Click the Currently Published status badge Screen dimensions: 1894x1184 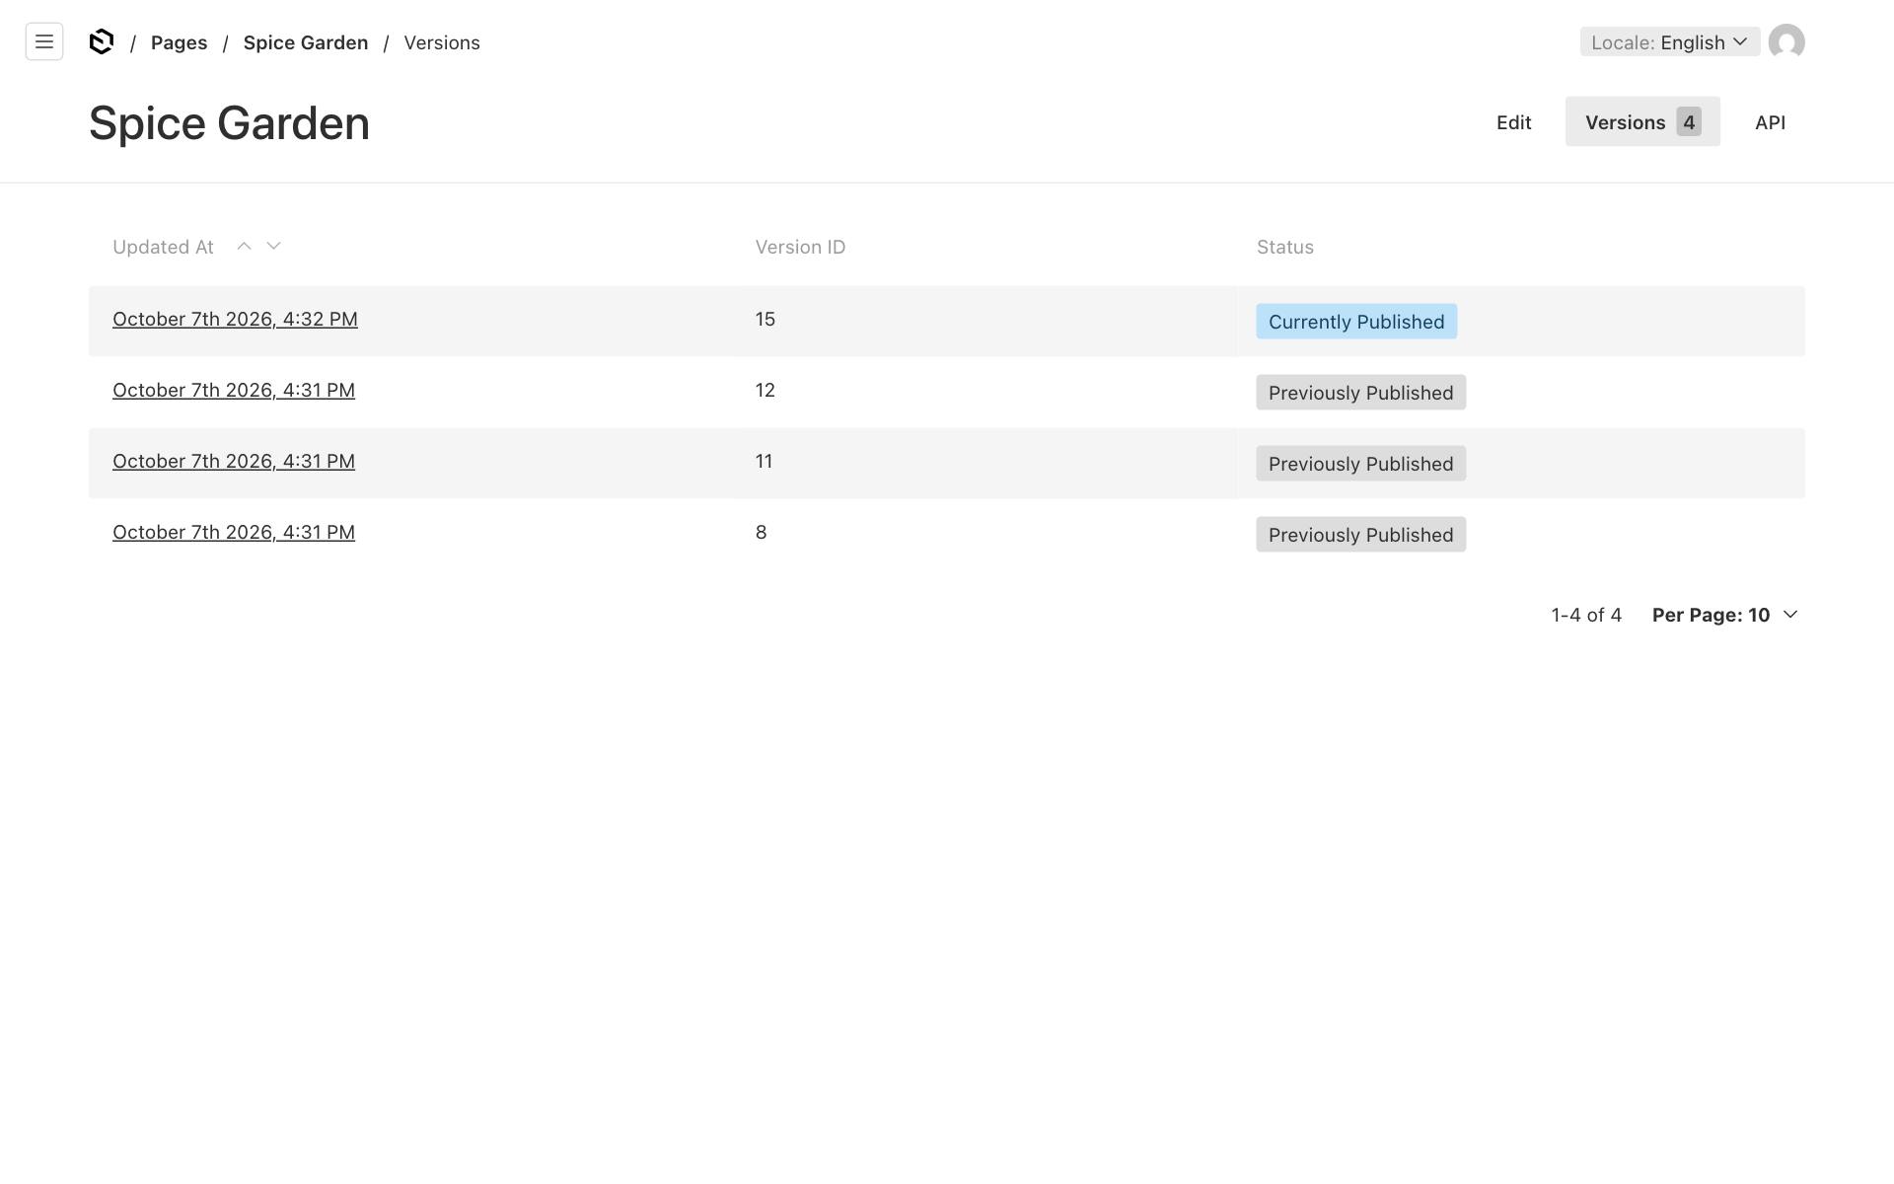pyautogui.click(x=1356, y=322)
